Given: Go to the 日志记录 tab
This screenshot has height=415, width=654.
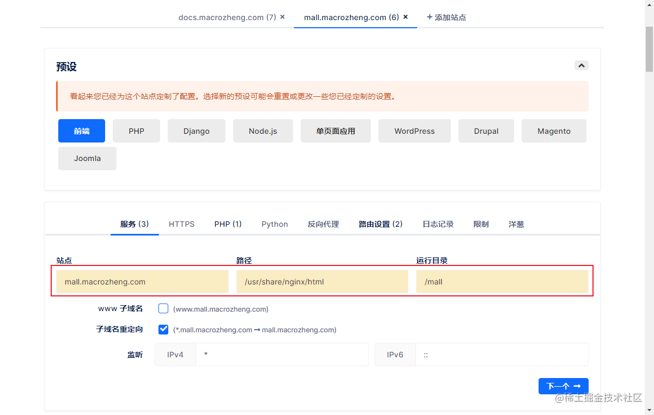Looking at the screenshot, I should 438,224.
